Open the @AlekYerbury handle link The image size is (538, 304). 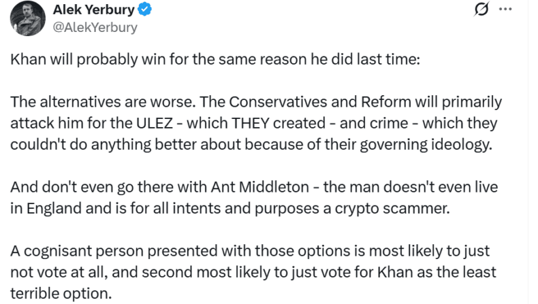[x=95, y=27]
